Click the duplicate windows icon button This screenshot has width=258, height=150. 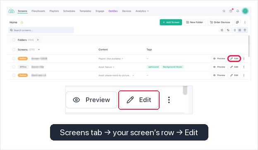click(237, 22)
